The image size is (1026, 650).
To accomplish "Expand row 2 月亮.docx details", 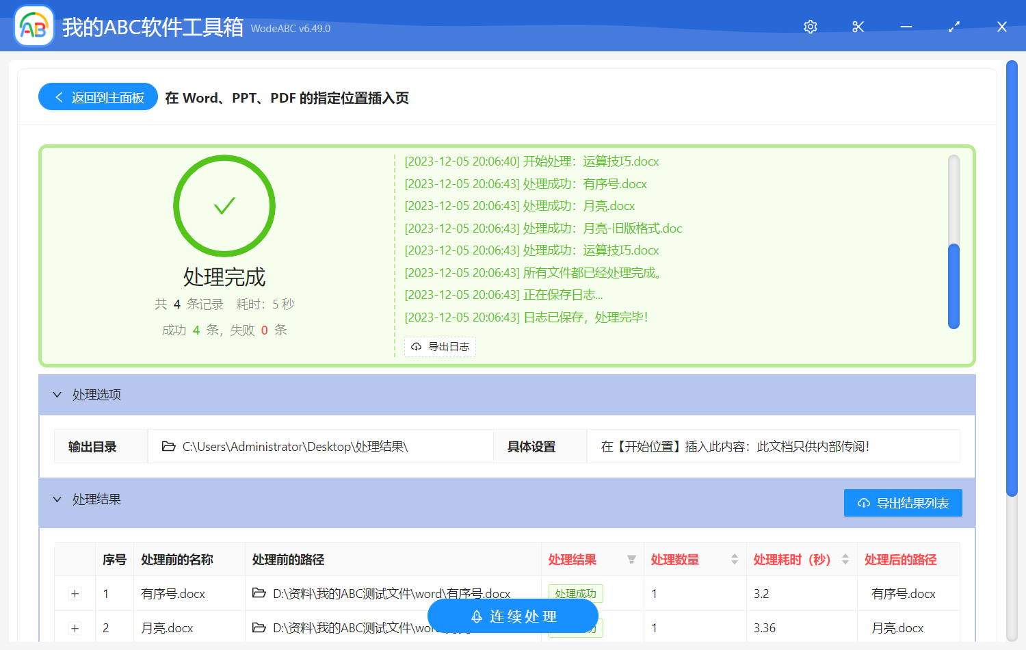I will 75,628.
